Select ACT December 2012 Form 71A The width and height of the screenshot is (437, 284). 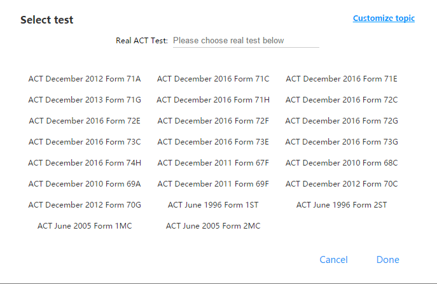(x=85, y=79)
